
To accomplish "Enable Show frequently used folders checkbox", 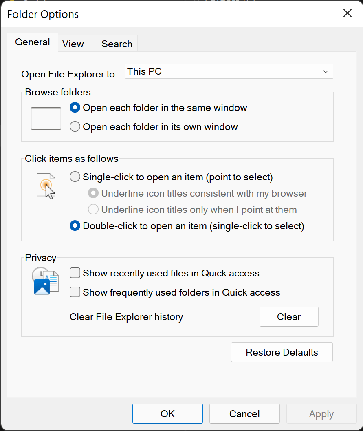I will point(75,292).
